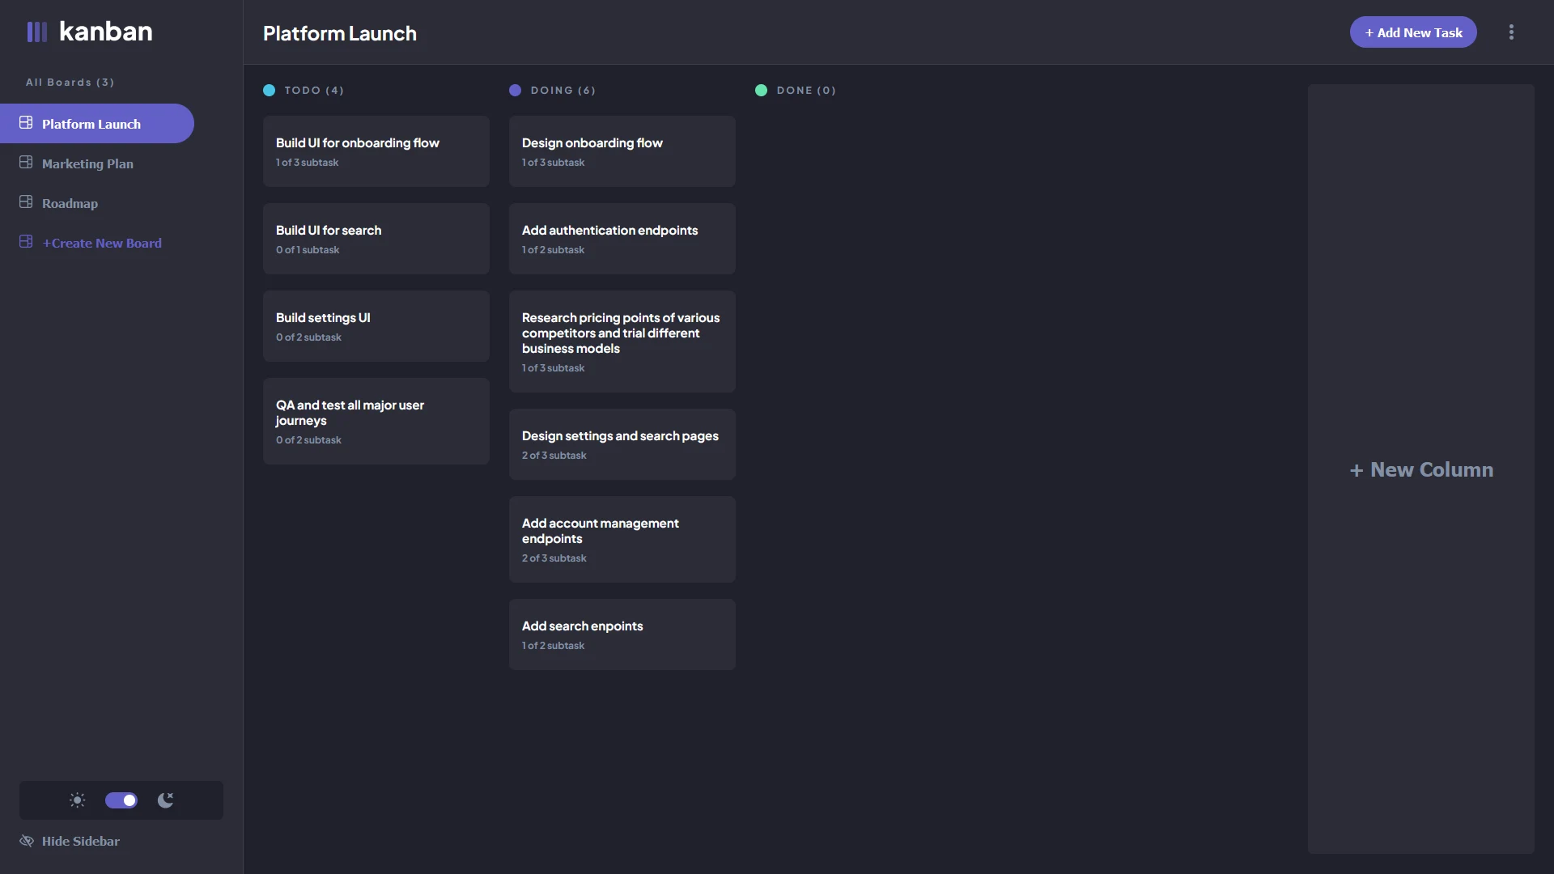Click the Add New Task button
This screenshot has height=874, width=1554.
click(1413, 32)
